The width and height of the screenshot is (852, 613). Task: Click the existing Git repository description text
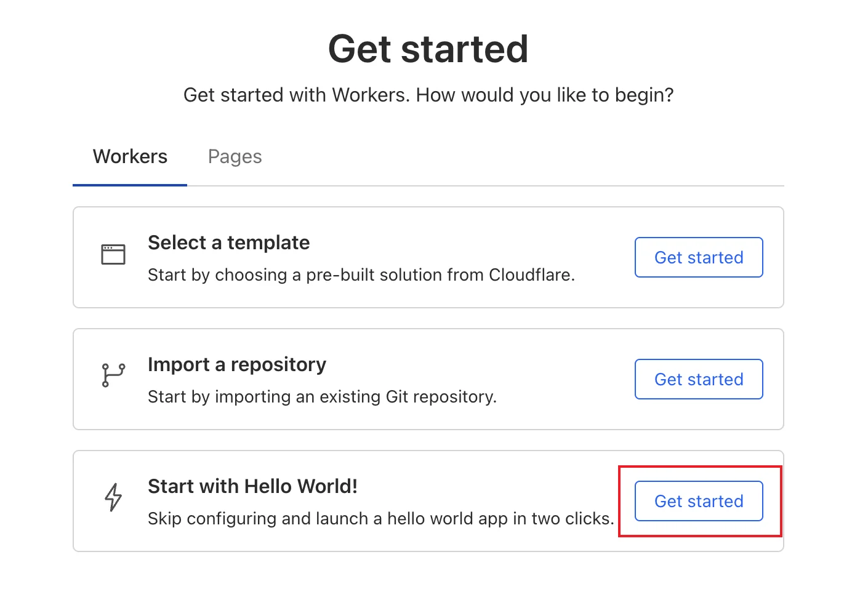point(322,396)
